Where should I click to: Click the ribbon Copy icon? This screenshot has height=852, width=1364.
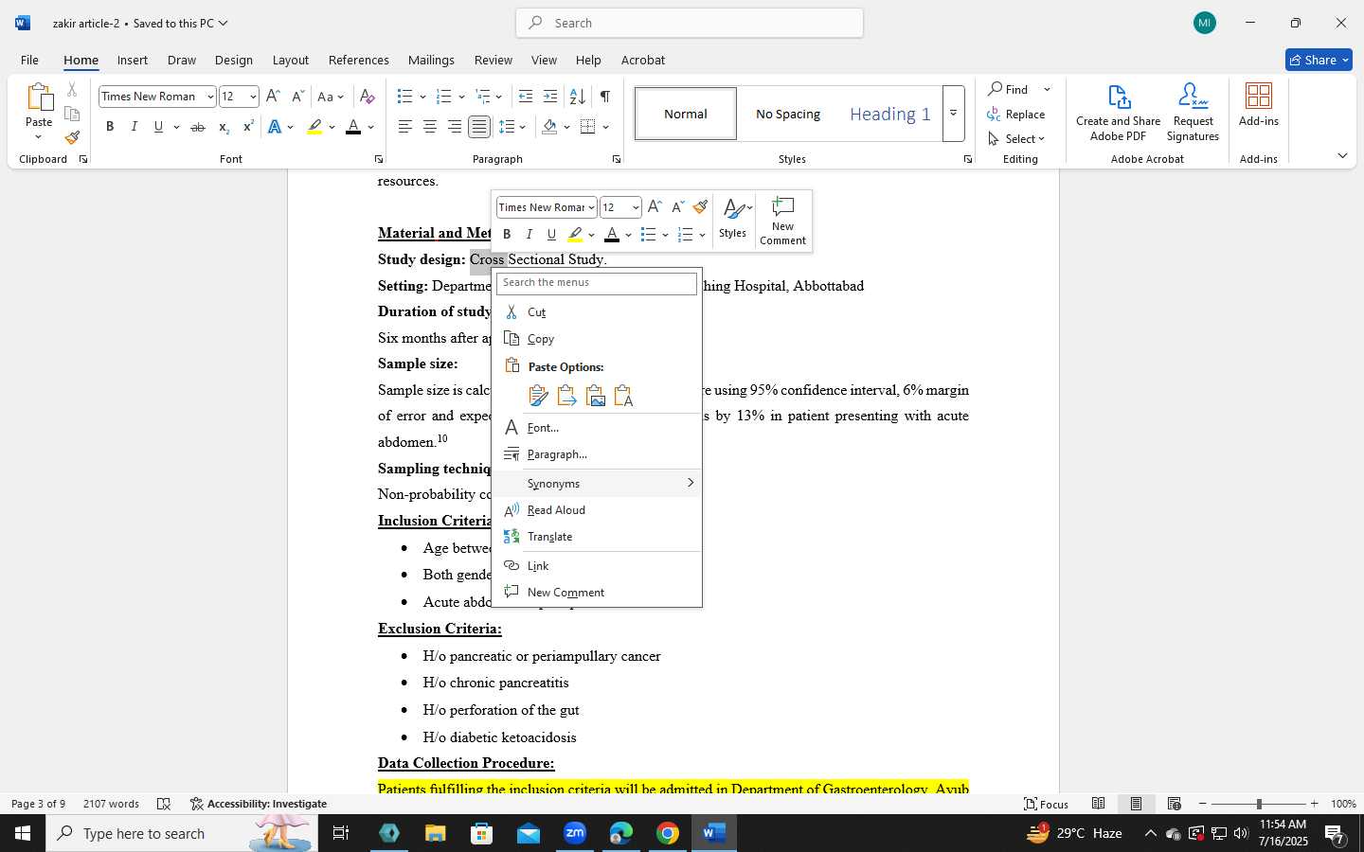(72, 114)
